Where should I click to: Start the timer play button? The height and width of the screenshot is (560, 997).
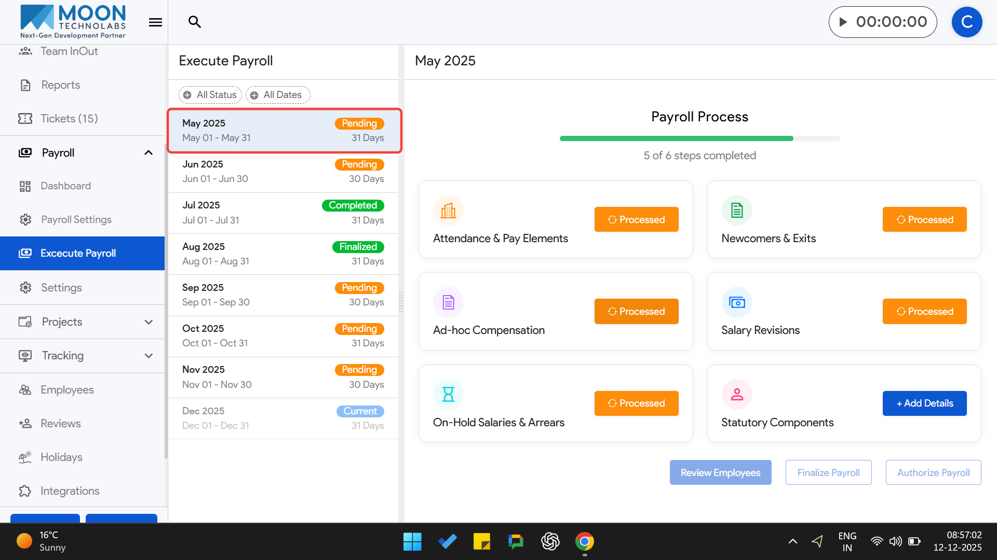coord(843,22)
